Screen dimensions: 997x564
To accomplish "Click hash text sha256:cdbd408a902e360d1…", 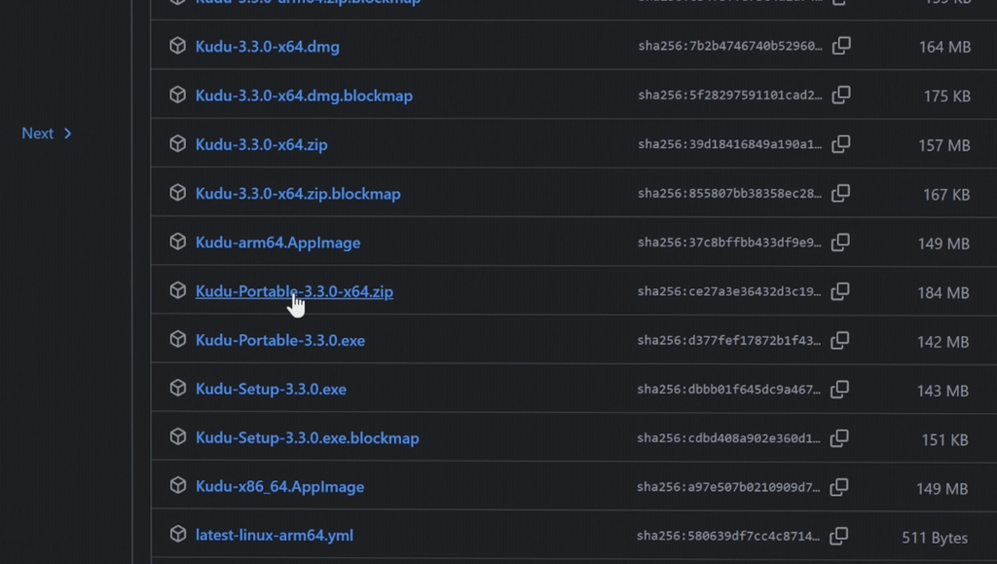I will [728, 438].
